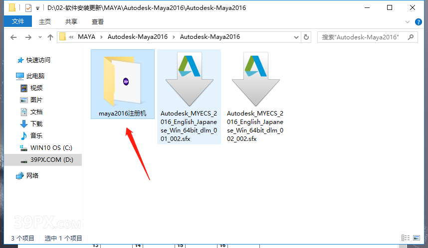Screen dimensions: 428x248
Task: Click the folder icon in title bar
Action: pyautogui.click(x=12, y=7)
